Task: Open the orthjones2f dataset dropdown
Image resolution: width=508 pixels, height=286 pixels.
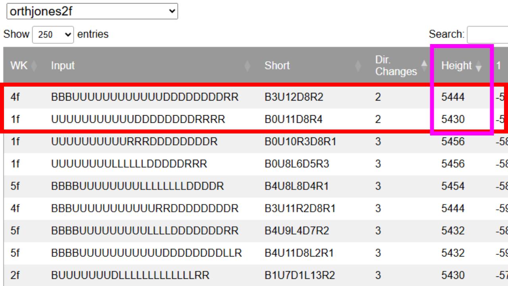Action: click(x=92, y=12)
